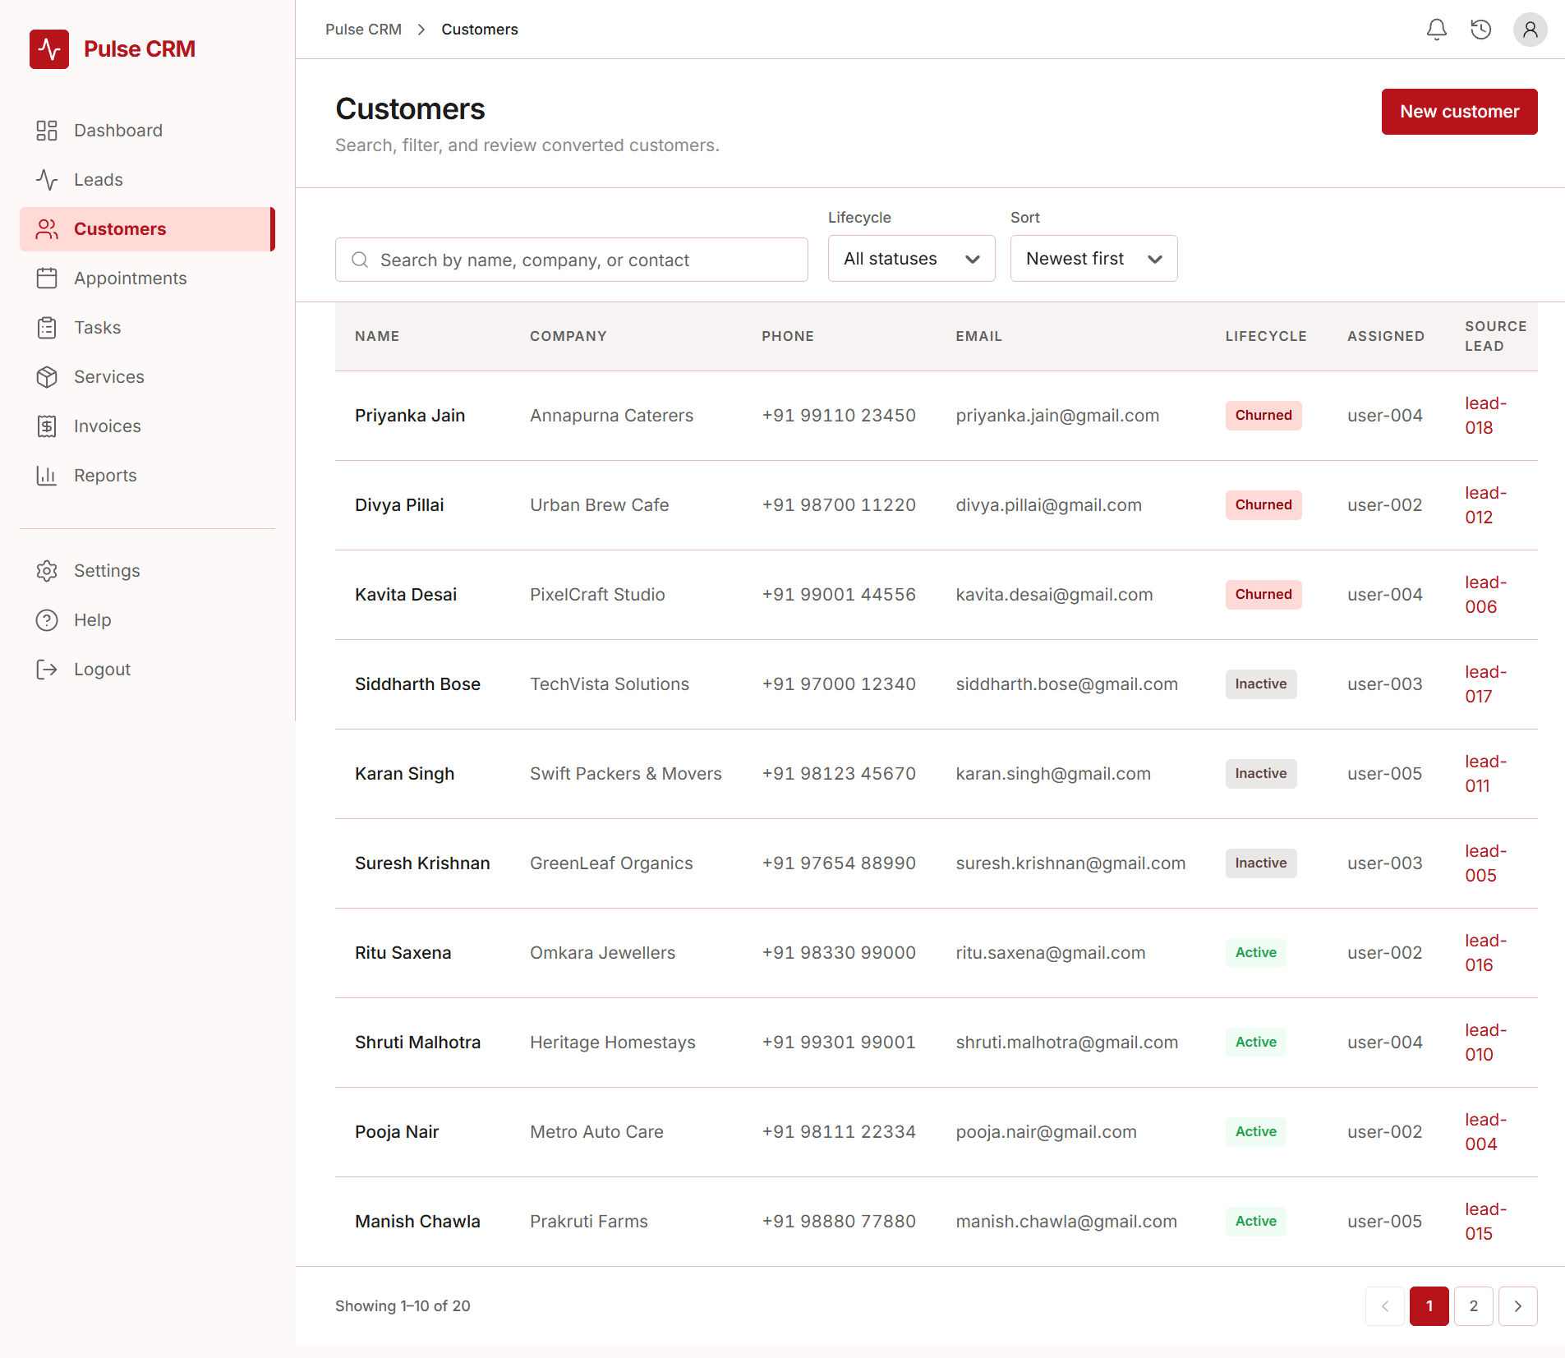
Task: Open source lead-016 link
Action: pyautogui.click(x=1485, y=953)
